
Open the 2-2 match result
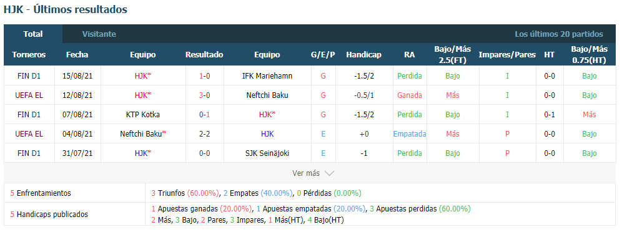[205, 134]
